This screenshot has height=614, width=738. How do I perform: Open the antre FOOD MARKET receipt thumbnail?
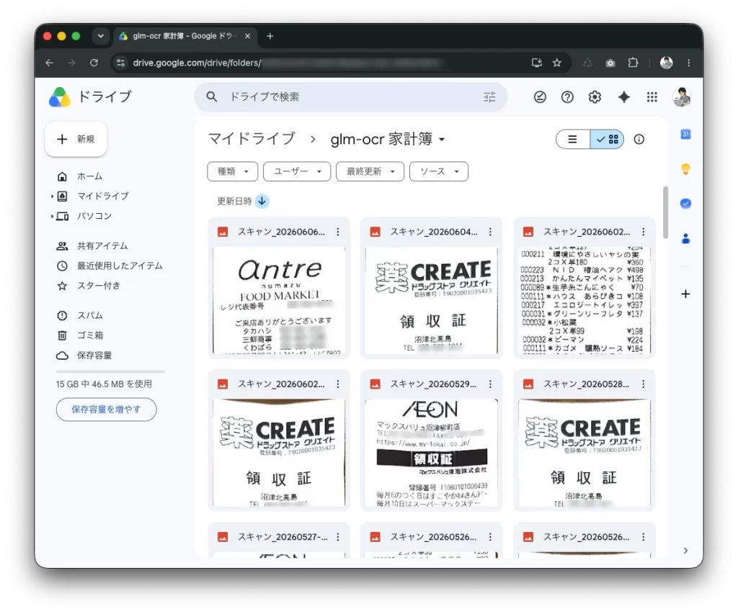[279, 301]
